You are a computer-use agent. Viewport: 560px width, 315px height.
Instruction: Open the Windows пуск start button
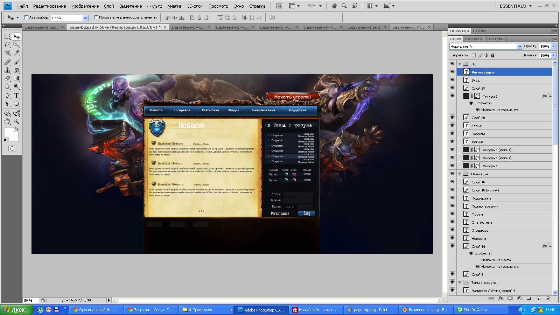click(16, 310)
